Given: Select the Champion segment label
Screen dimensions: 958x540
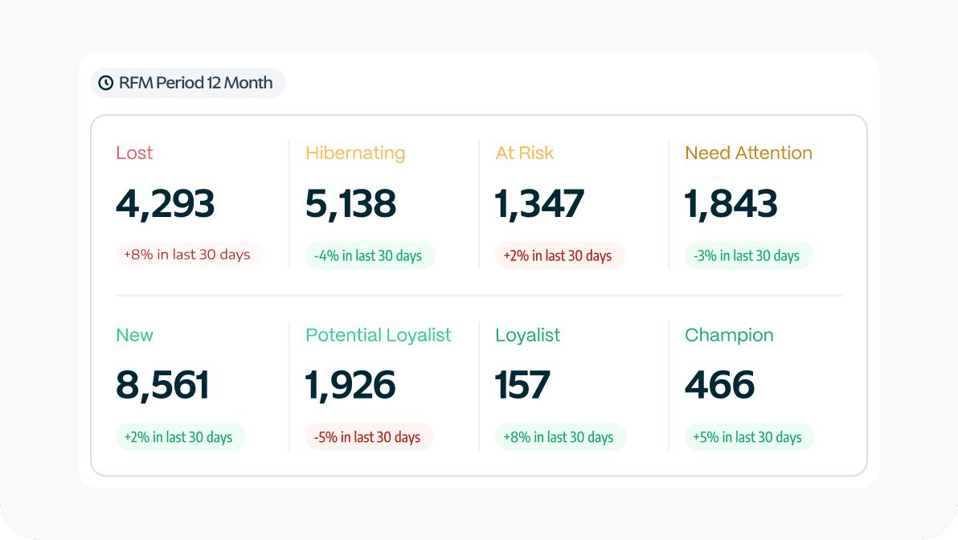Looking at the screenshot, I should coord(729,335).
